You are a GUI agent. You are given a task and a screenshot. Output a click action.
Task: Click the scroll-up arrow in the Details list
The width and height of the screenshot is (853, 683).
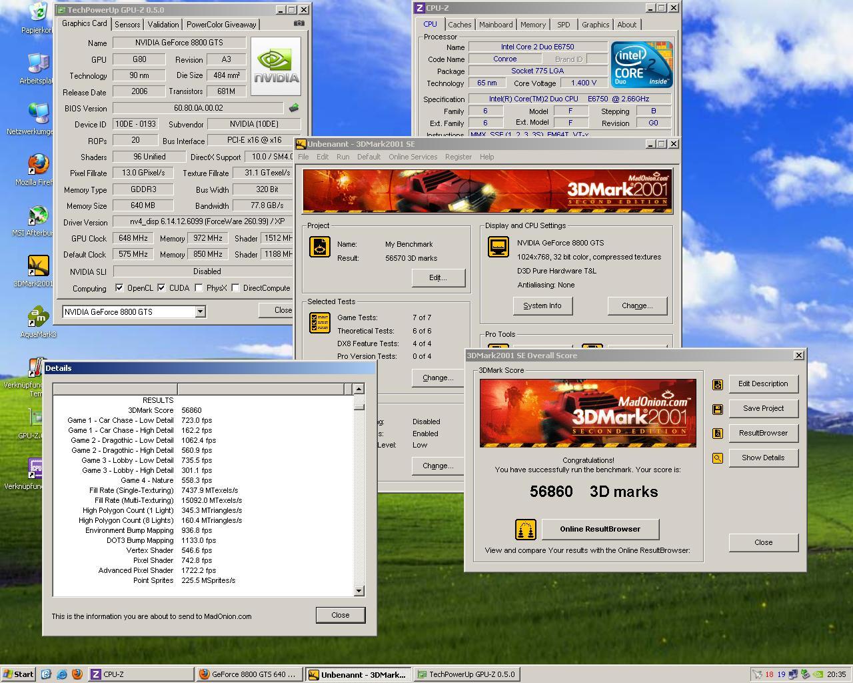point(359,389)
